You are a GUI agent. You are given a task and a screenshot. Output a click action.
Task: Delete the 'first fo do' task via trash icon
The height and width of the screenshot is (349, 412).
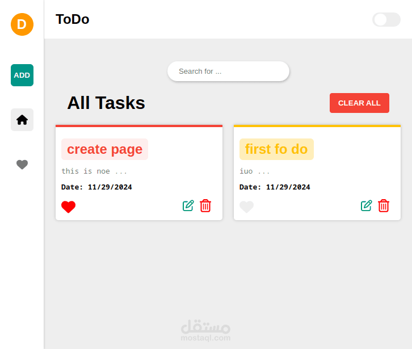384,205
